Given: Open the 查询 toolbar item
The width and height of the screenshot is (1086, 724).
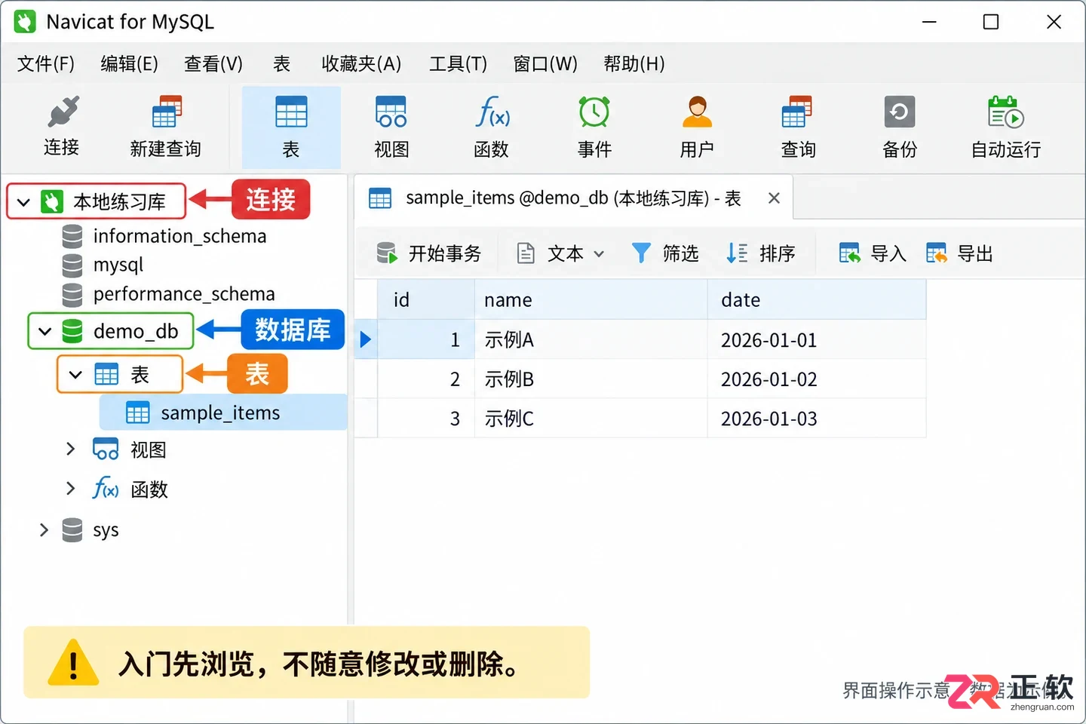Looking at the screenshot, I should pos(798,127).
